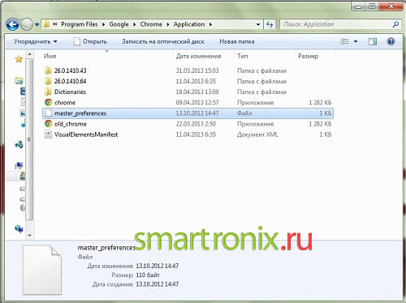Click the Network icon in sidebar

pyautogui.click(x=19, y=229)
